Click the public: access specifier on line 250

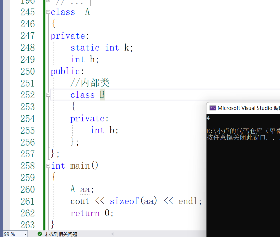coord(67,71)
